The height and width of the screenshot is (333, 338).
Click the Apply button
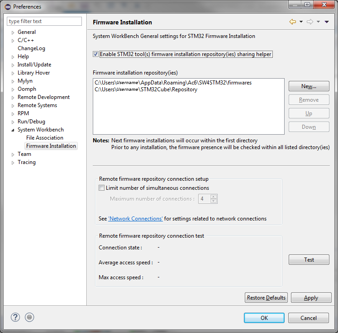(311, 298)
